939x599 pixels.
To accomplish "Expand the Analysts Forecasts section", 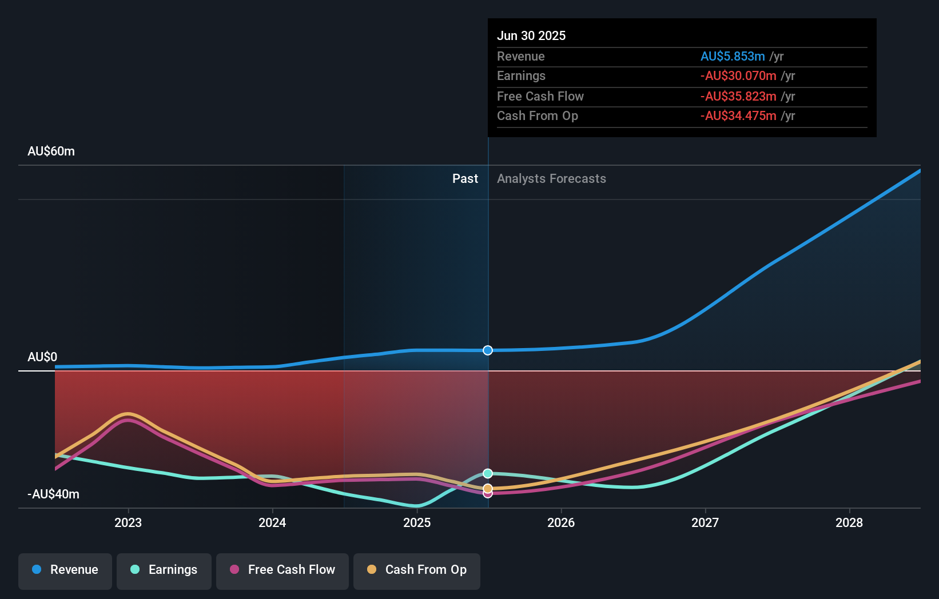I will pos(551,178).
